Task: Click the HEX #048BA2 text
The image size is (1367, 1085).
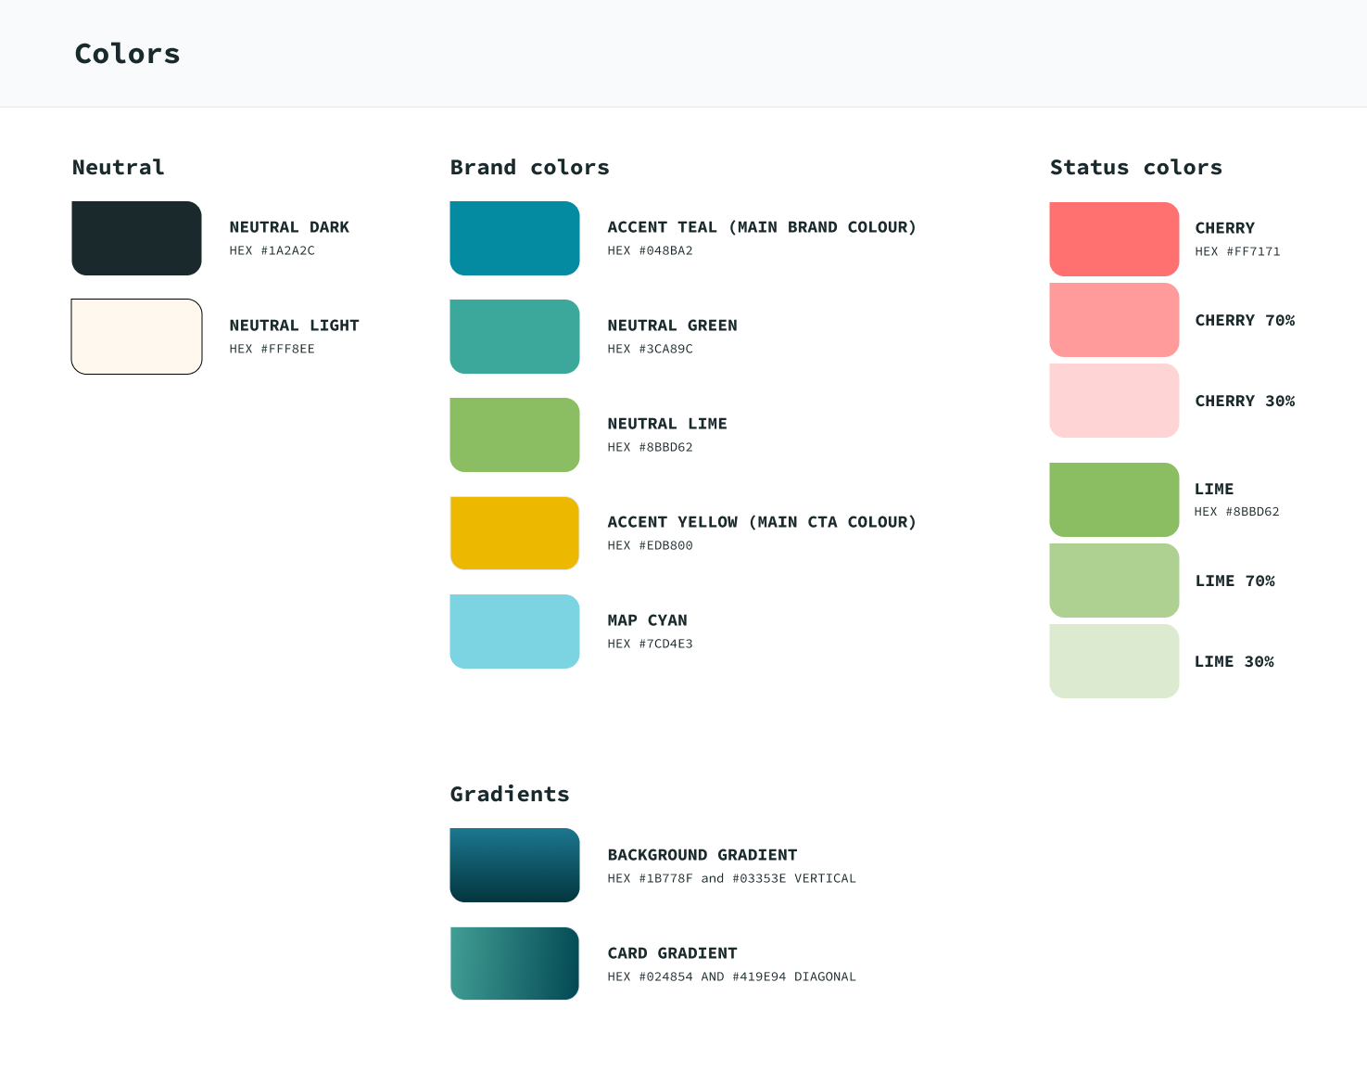Action: [x=650, y=250]
